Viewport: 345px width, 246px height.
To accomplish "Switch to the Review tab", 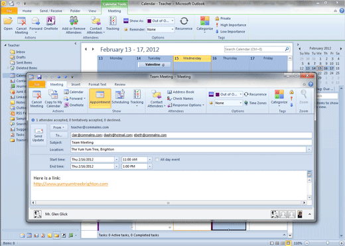I will [x=120, y=84].
